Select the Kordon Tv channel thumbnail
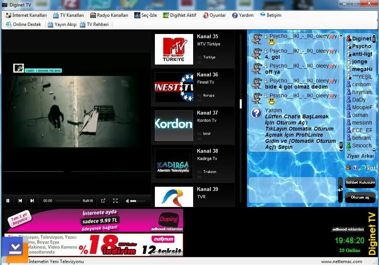This screenshot has height=265, width=379. 174,126
